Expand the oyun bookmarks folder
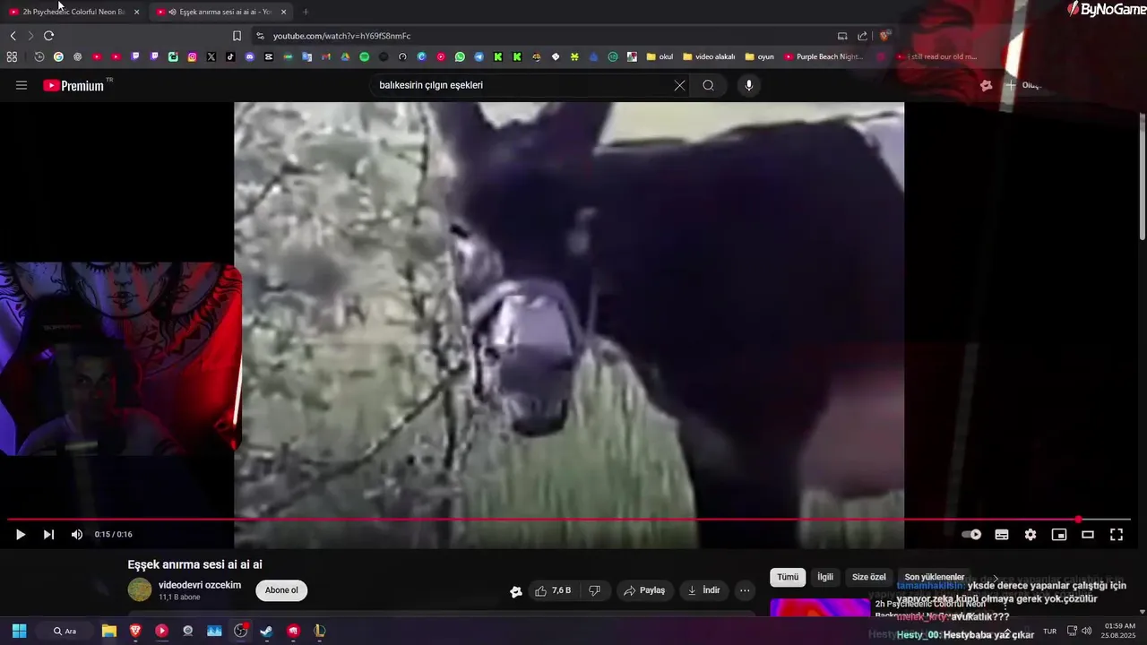1147x645 pixels. pyautogui.click(x=760, y=56)
